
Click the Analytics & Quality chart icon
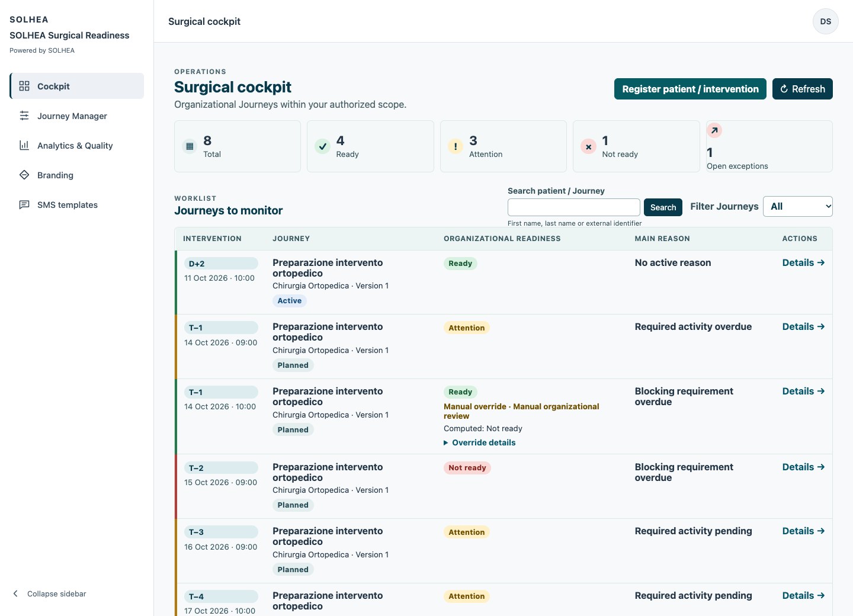tap(24, 145)
